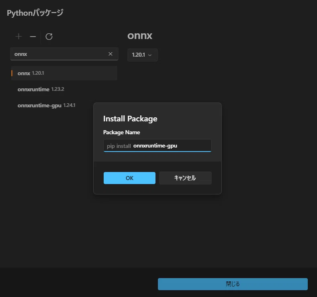317x297 pixels.
Task: Cancel the install with キャンセル
Action: coord(185,178)
